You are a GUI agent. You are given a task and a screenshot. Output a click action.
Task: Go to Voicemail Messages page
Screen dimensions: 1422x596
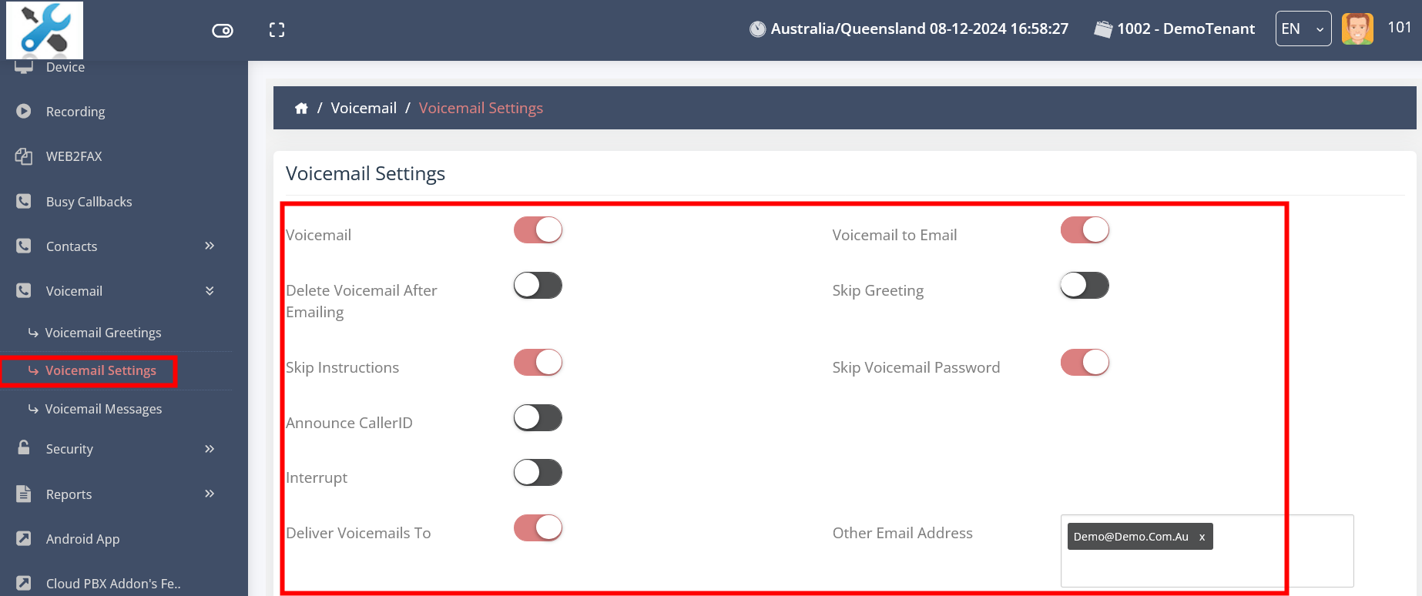pyautogui.click(x=103, y=409)
